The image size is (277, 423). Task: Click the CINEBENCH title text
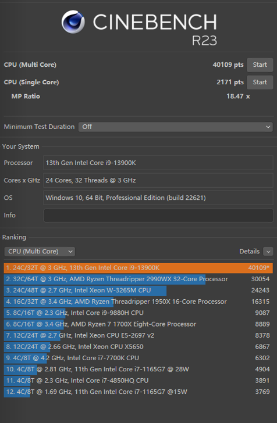pyautogui.click(x=155, y=22)
